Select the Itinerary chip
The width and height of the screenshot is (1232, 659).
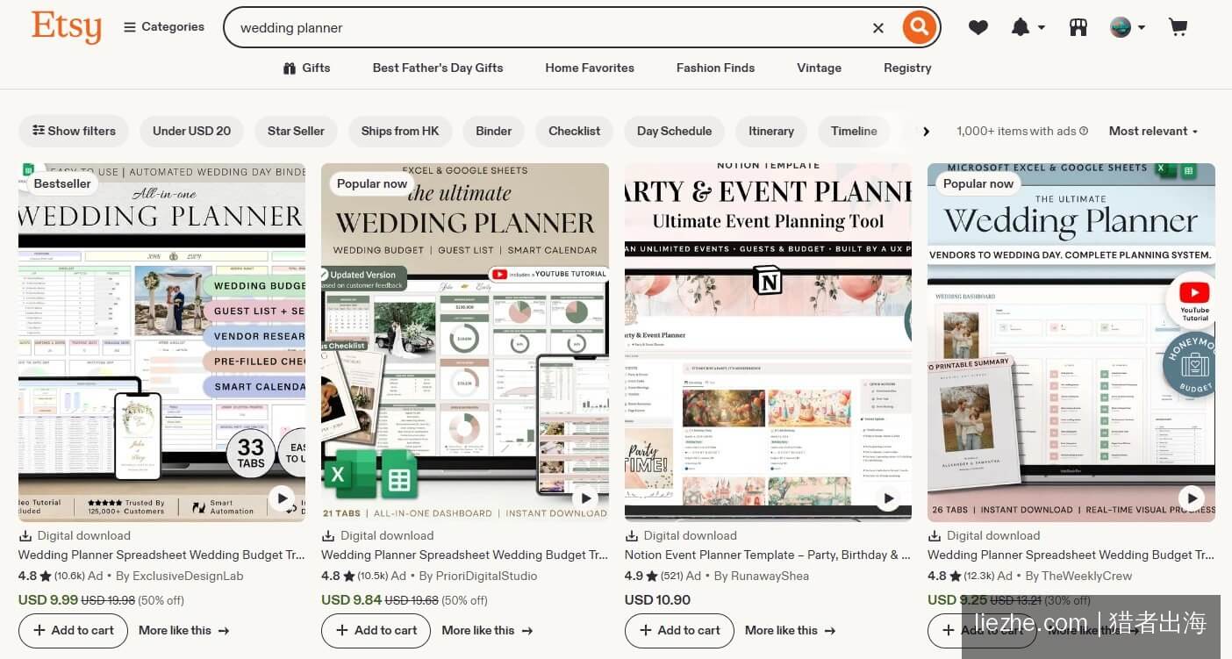pos(771,131)
